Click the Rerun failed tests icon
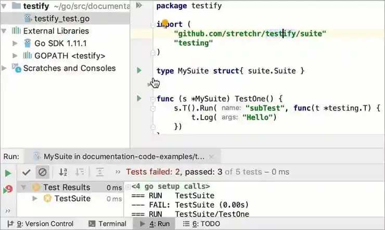This screenshot has width=385, height=230. (x=8, y=190)
